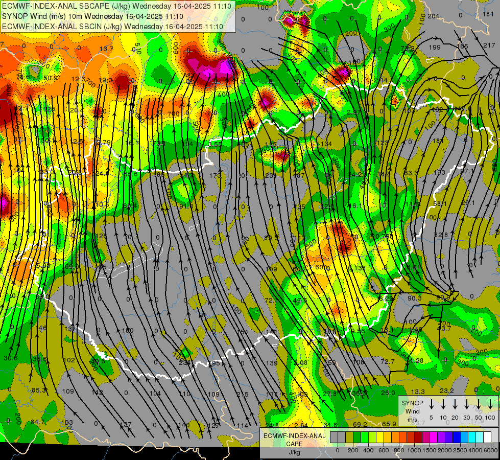The width and height of the screenshot is (500, 460).
Task: Click the map value 114
Action: (243, 425)
